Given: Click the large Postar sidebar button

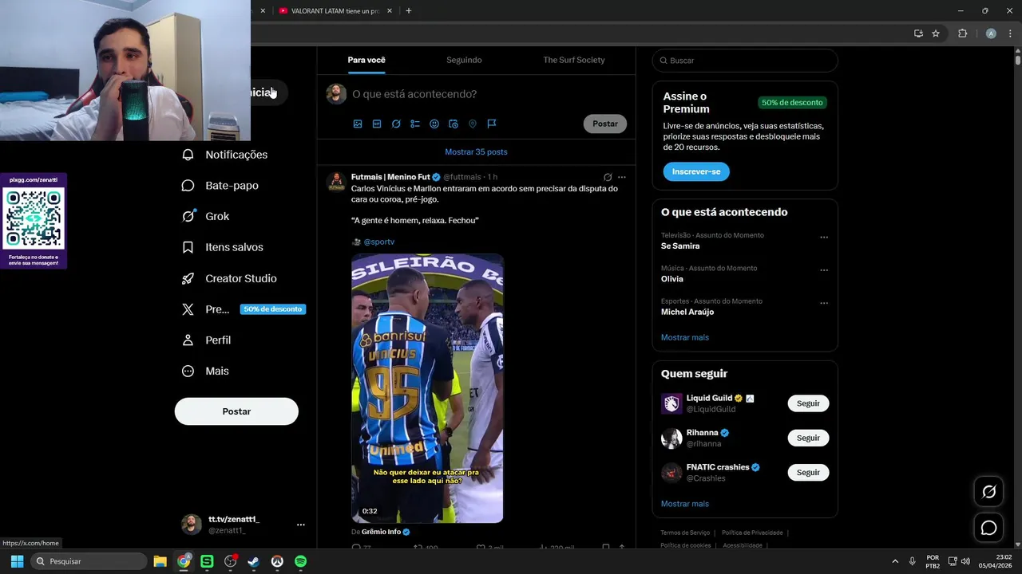Looking at the screenshot, I should (236, 411).
